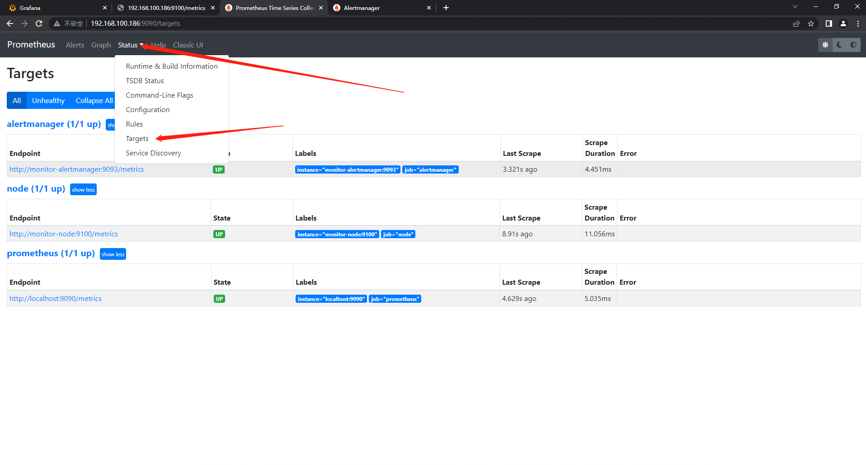Click instance="monitor-alertmanager:9093" label badge
The width and height of the screenshot is (866, 465).
pos(348,169)
